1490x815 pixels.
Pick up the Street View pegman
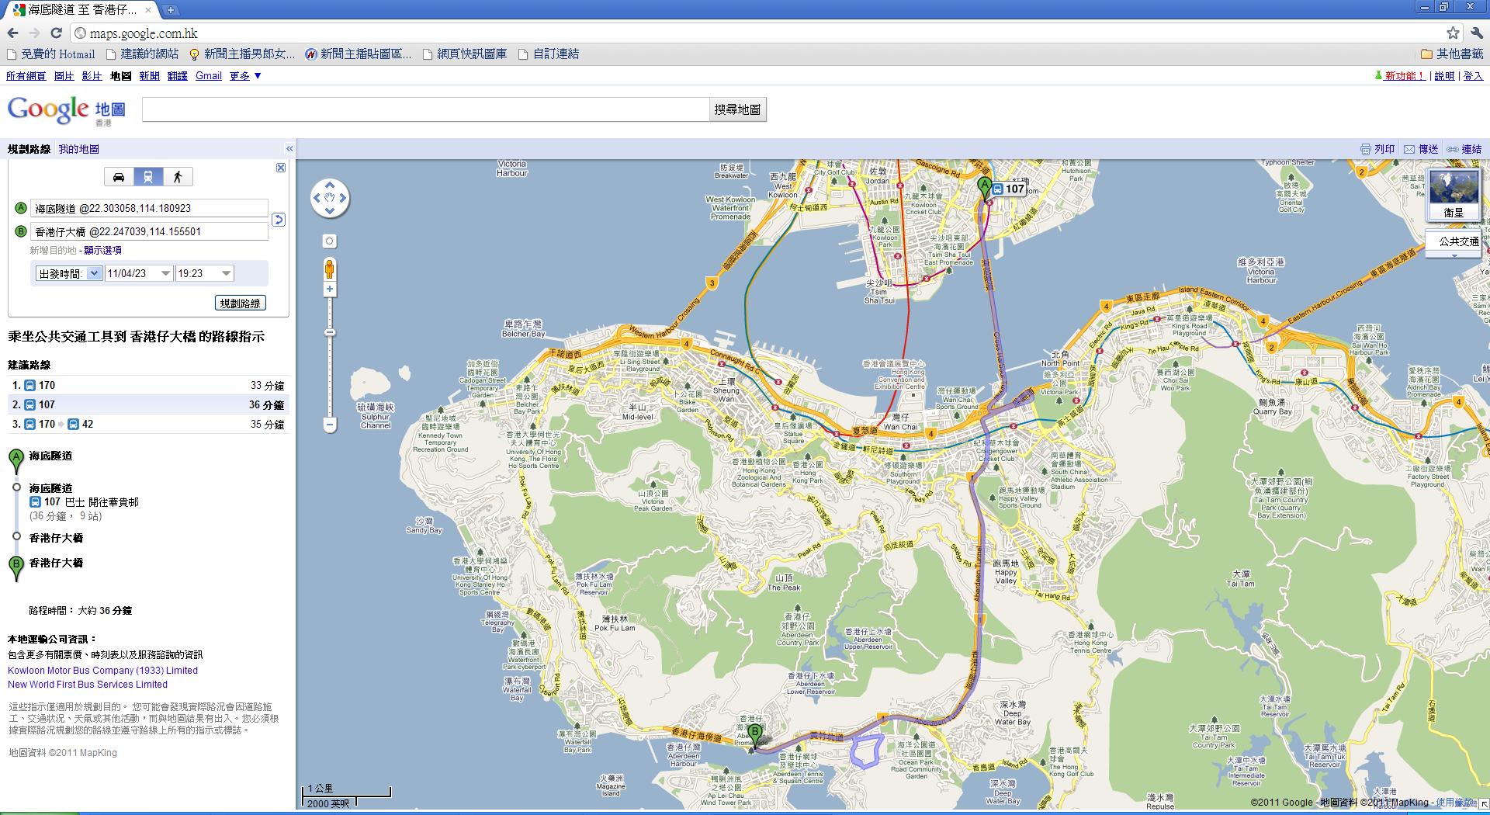coord(330,269)
